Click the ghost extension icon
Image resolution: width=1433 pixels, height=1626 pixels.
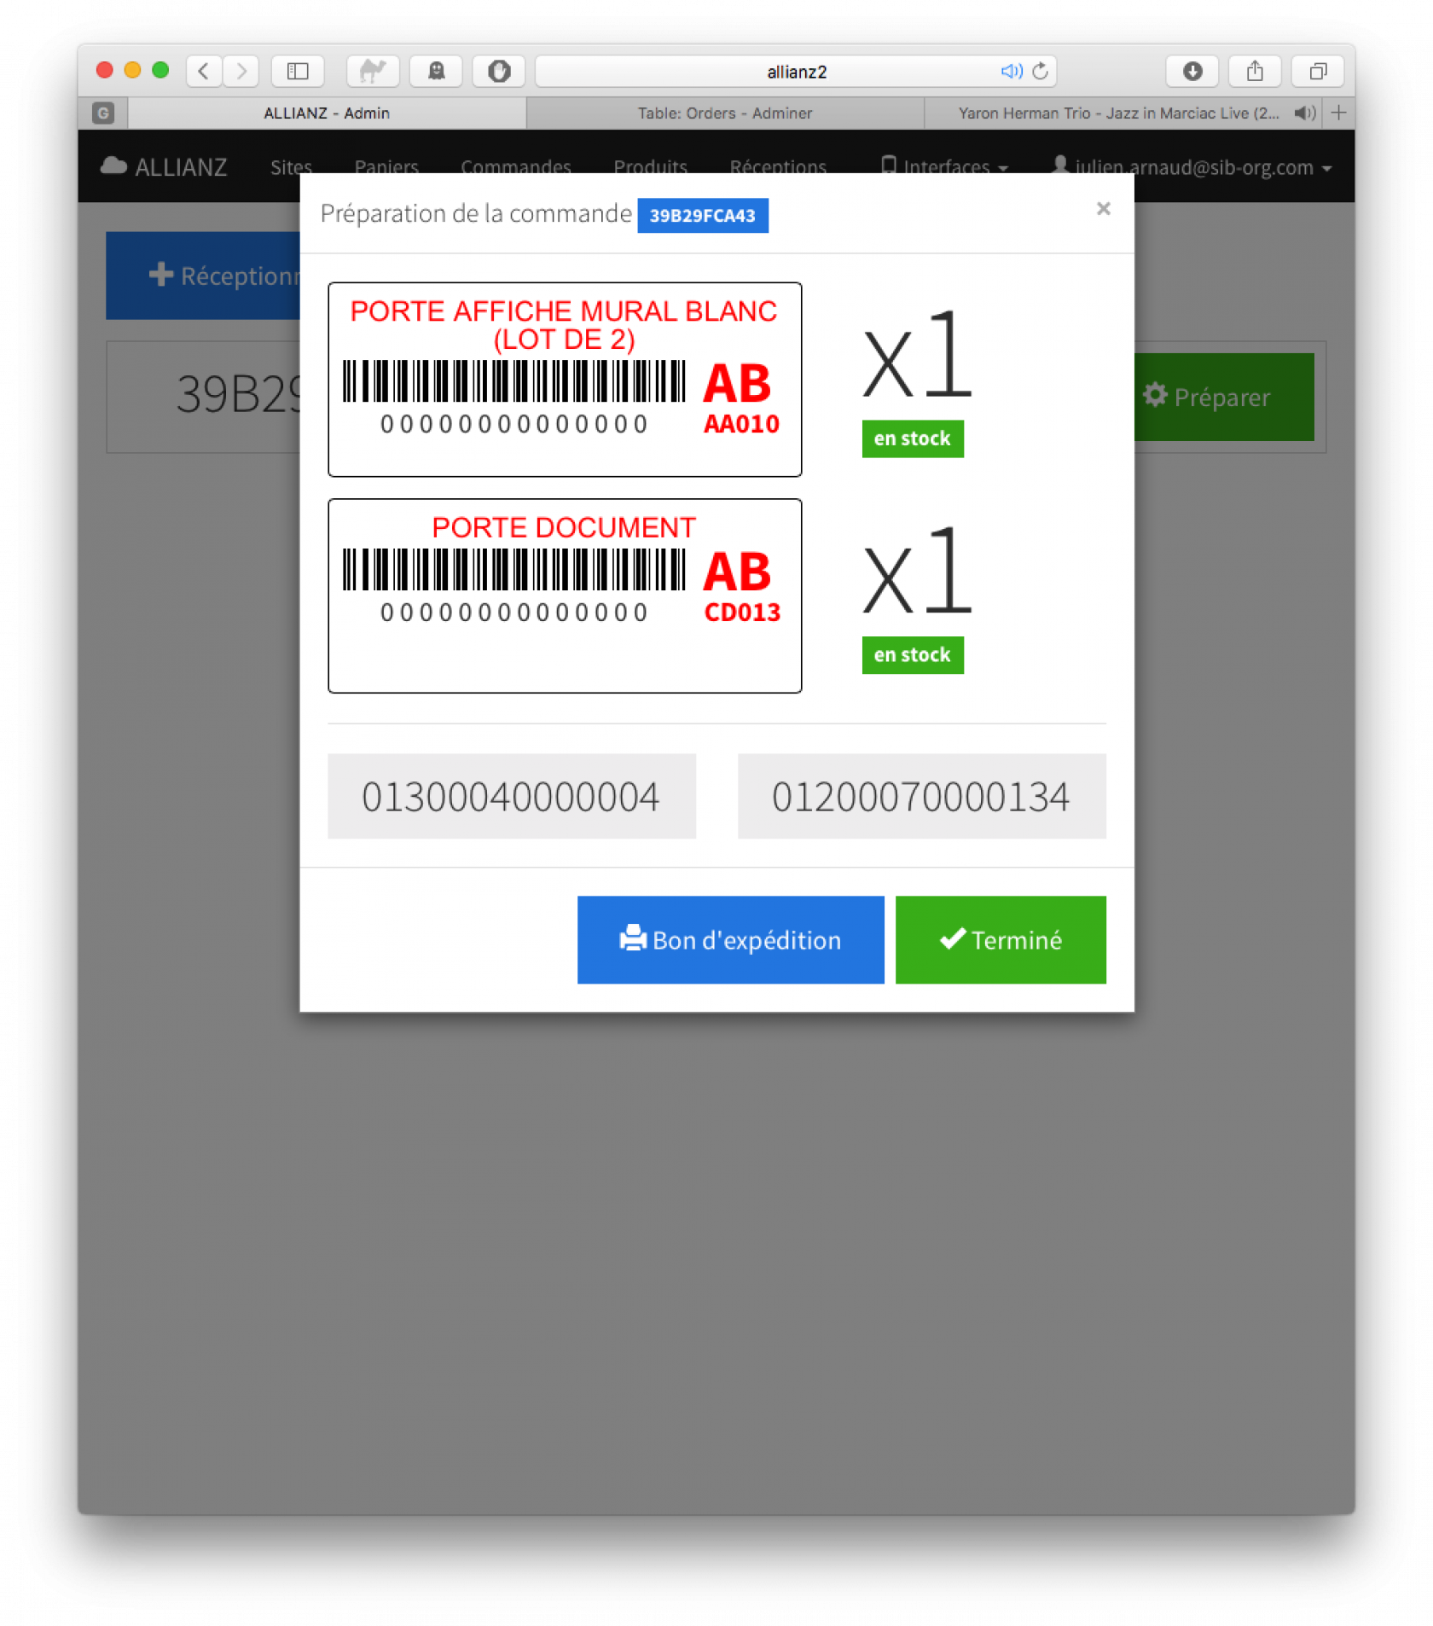(436, 72)
